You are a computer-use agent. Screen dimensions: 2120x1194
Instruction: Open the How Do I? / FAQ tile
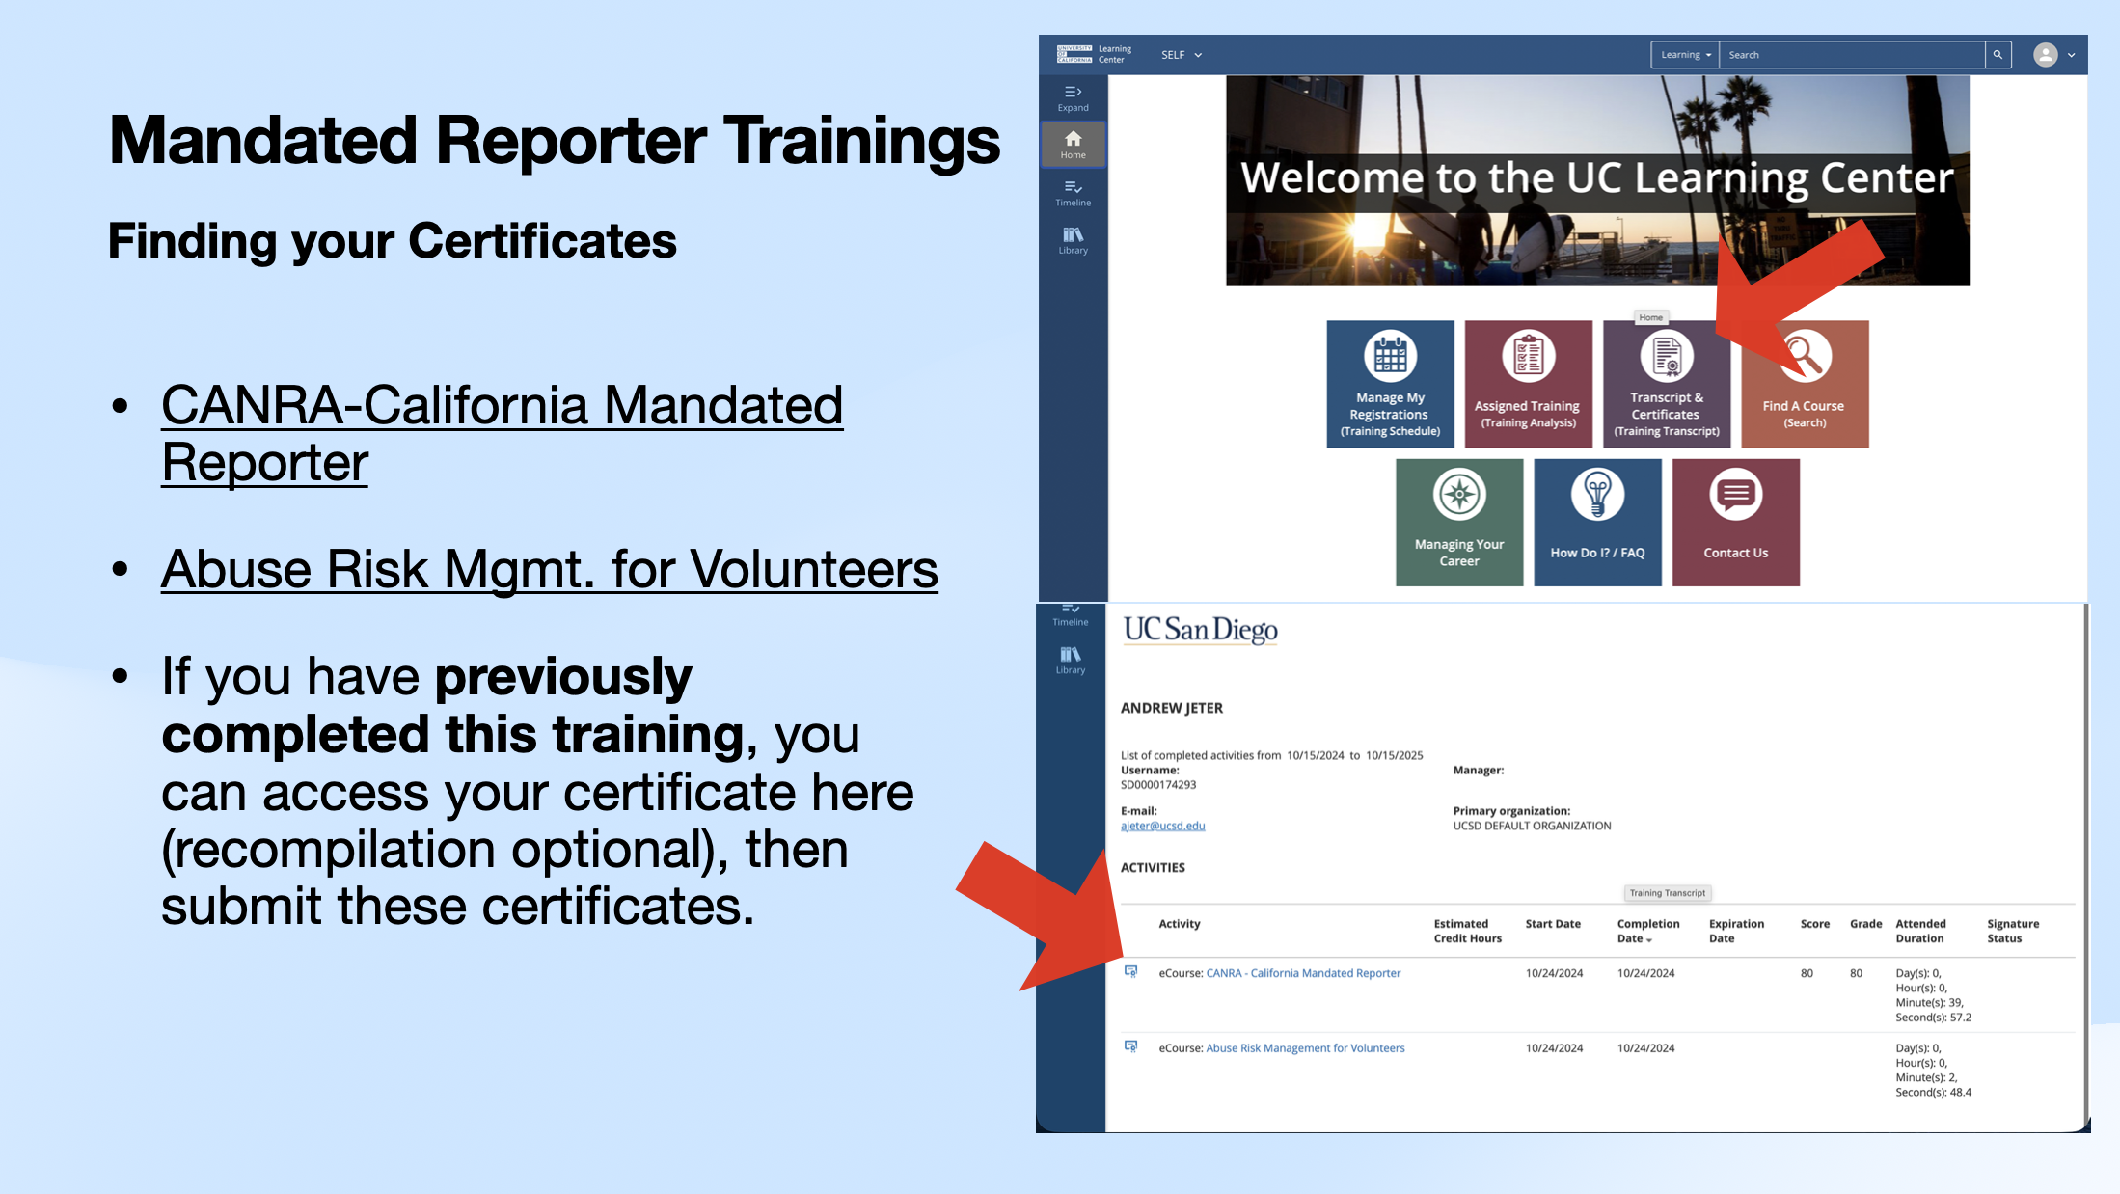click(x=1597, y=521)
